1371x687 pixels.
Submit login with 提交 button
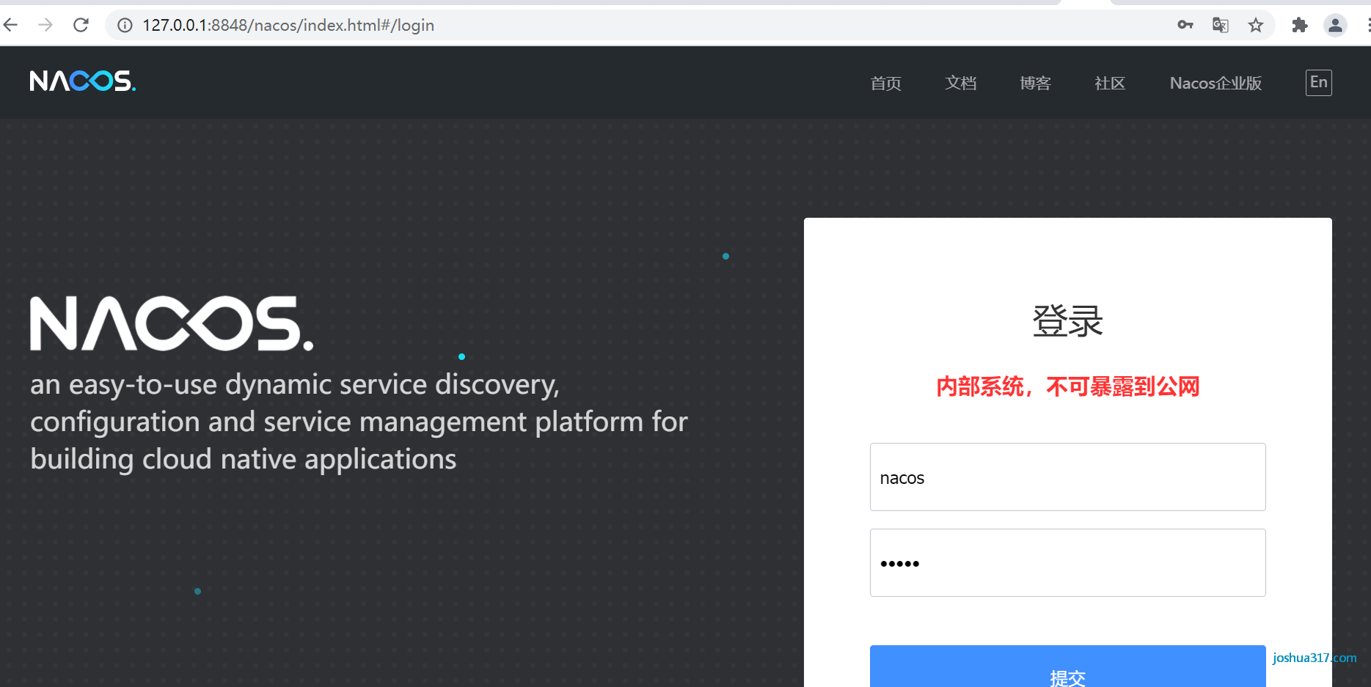1068,667
